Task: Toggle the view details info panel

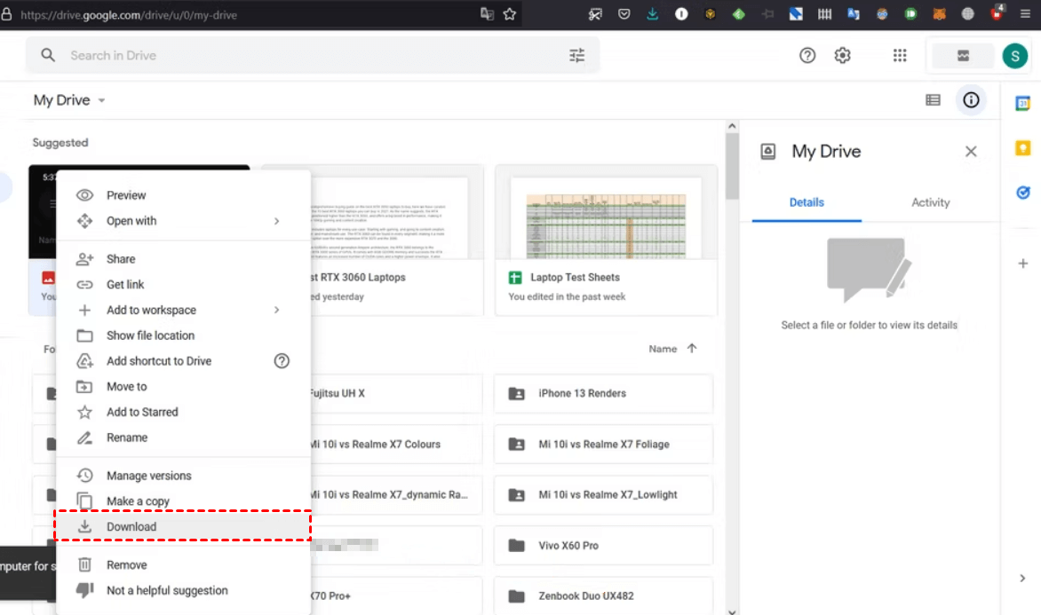Action: click(971, 100)
